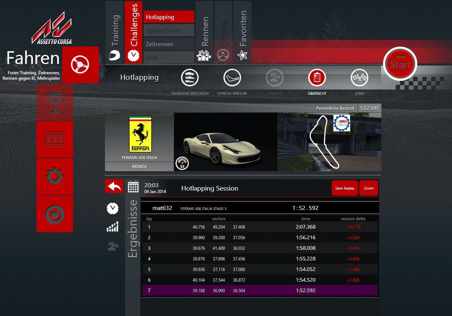Click the Hotlapping Session title

[x=210, y=188]
